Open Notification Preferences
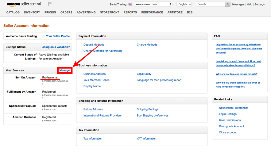Viewport: 271px width, 153px height. pos(234,108)
